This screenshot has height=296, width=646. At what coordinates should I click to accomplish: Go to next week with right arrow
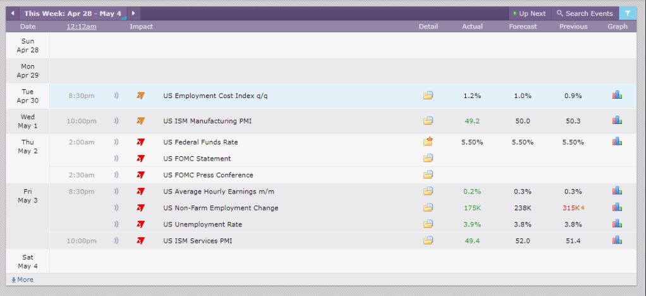(x=133, y=13)
